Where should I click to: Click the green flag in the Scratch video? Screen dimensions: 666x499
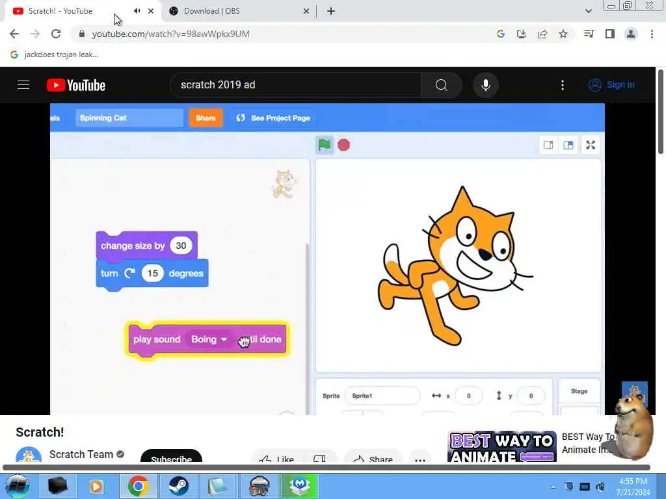pos(325,145)
